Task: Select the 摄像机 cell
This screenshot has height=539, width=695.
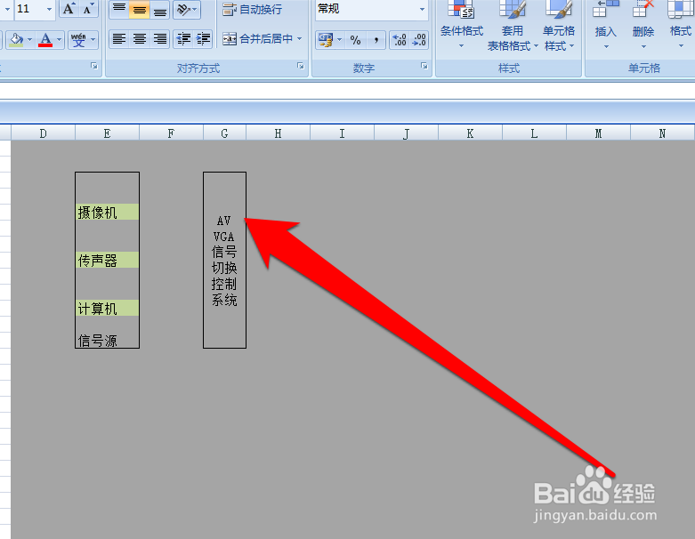Action: 108,212
